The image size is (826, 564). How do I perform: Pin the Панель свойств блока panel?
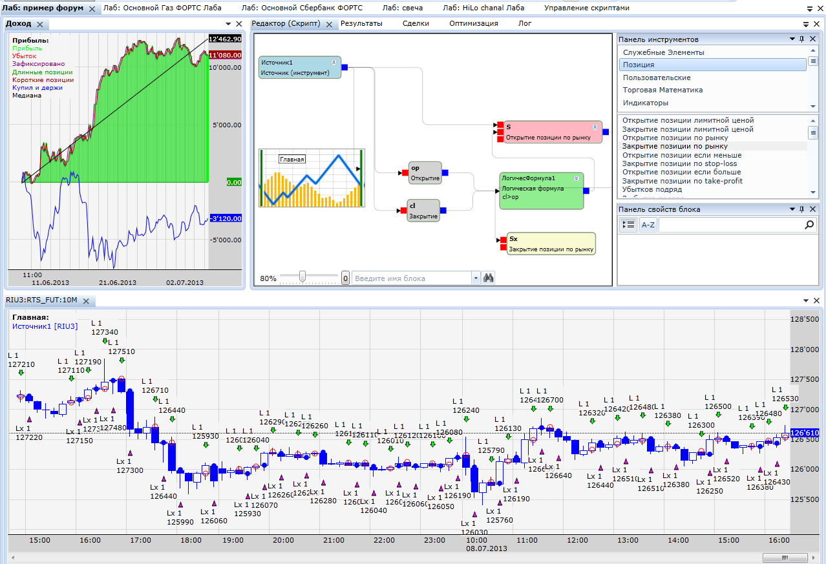(x=802, y=209)
